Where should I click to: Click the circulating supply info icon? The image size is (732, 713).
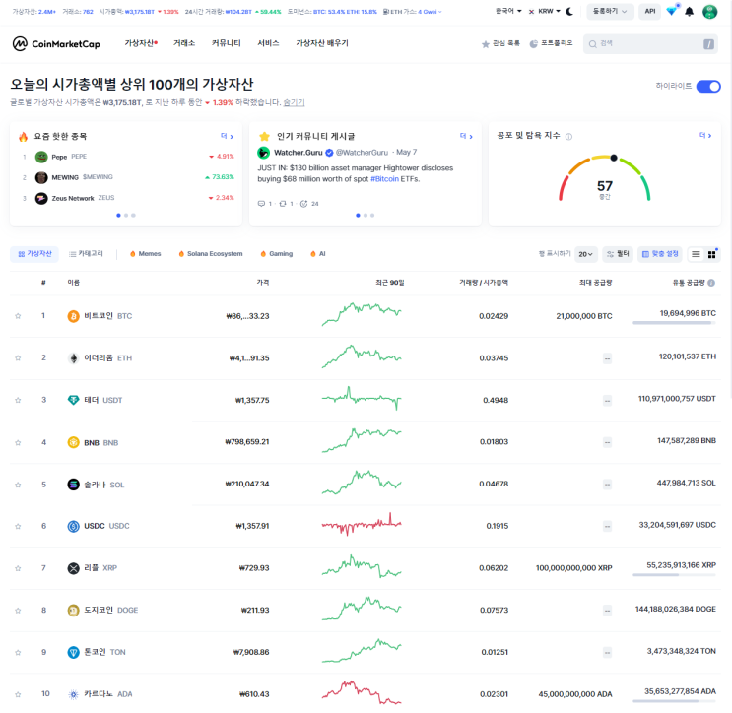pos(711,283)
